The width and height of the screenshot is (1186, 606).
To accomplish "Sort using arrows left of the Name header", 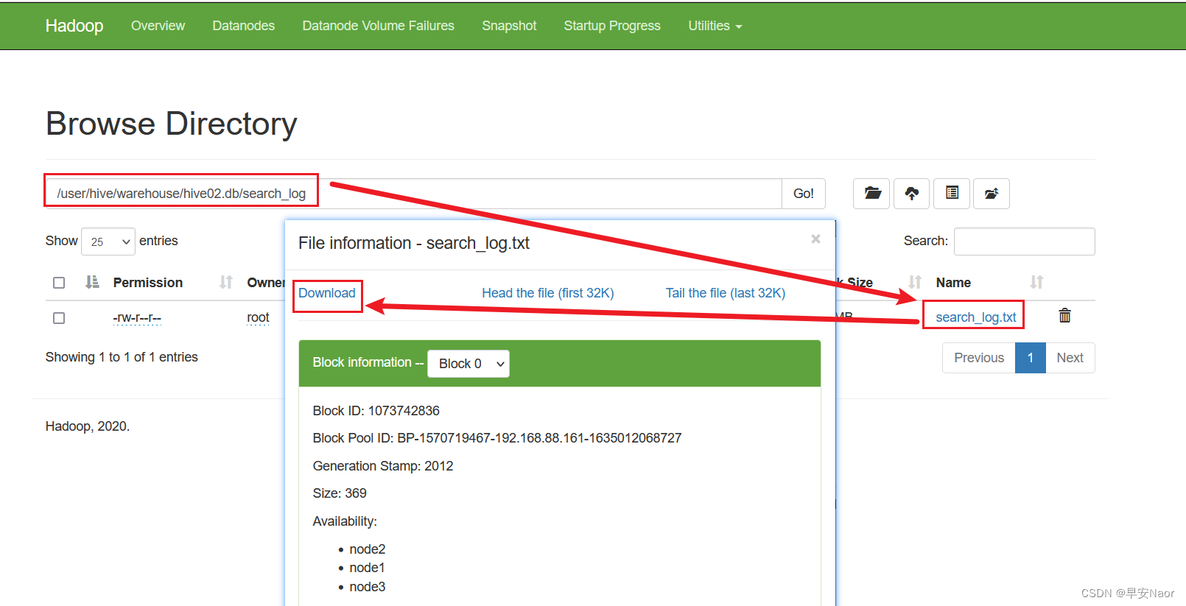I will point(915,282).
